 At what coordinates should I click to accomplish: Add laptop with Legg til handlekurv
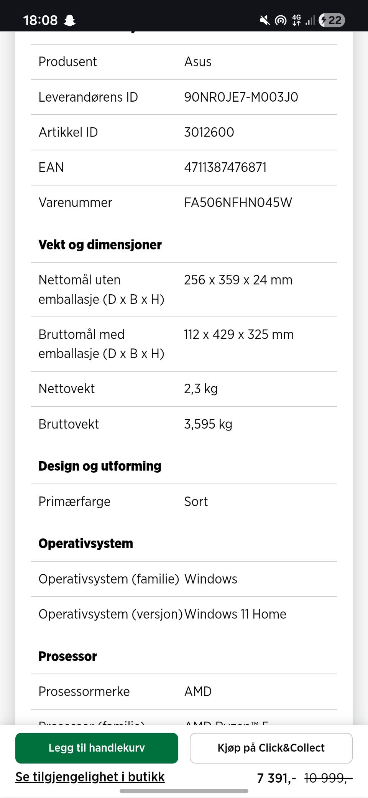(x=97, y=748)
